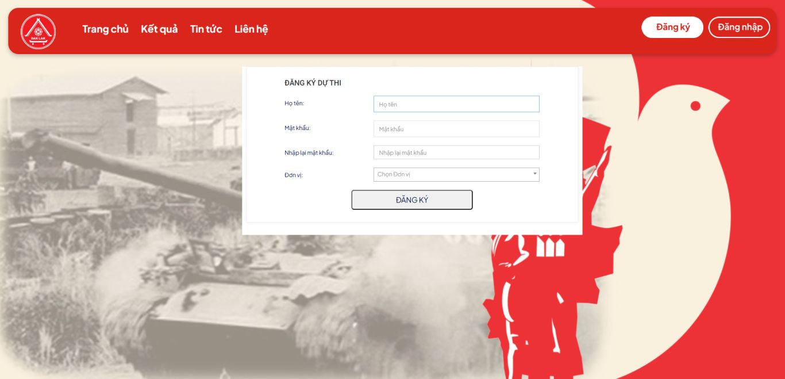Screen dimensions: 785x379
Task: Click the Đơn vị: label
Action: 294,175
